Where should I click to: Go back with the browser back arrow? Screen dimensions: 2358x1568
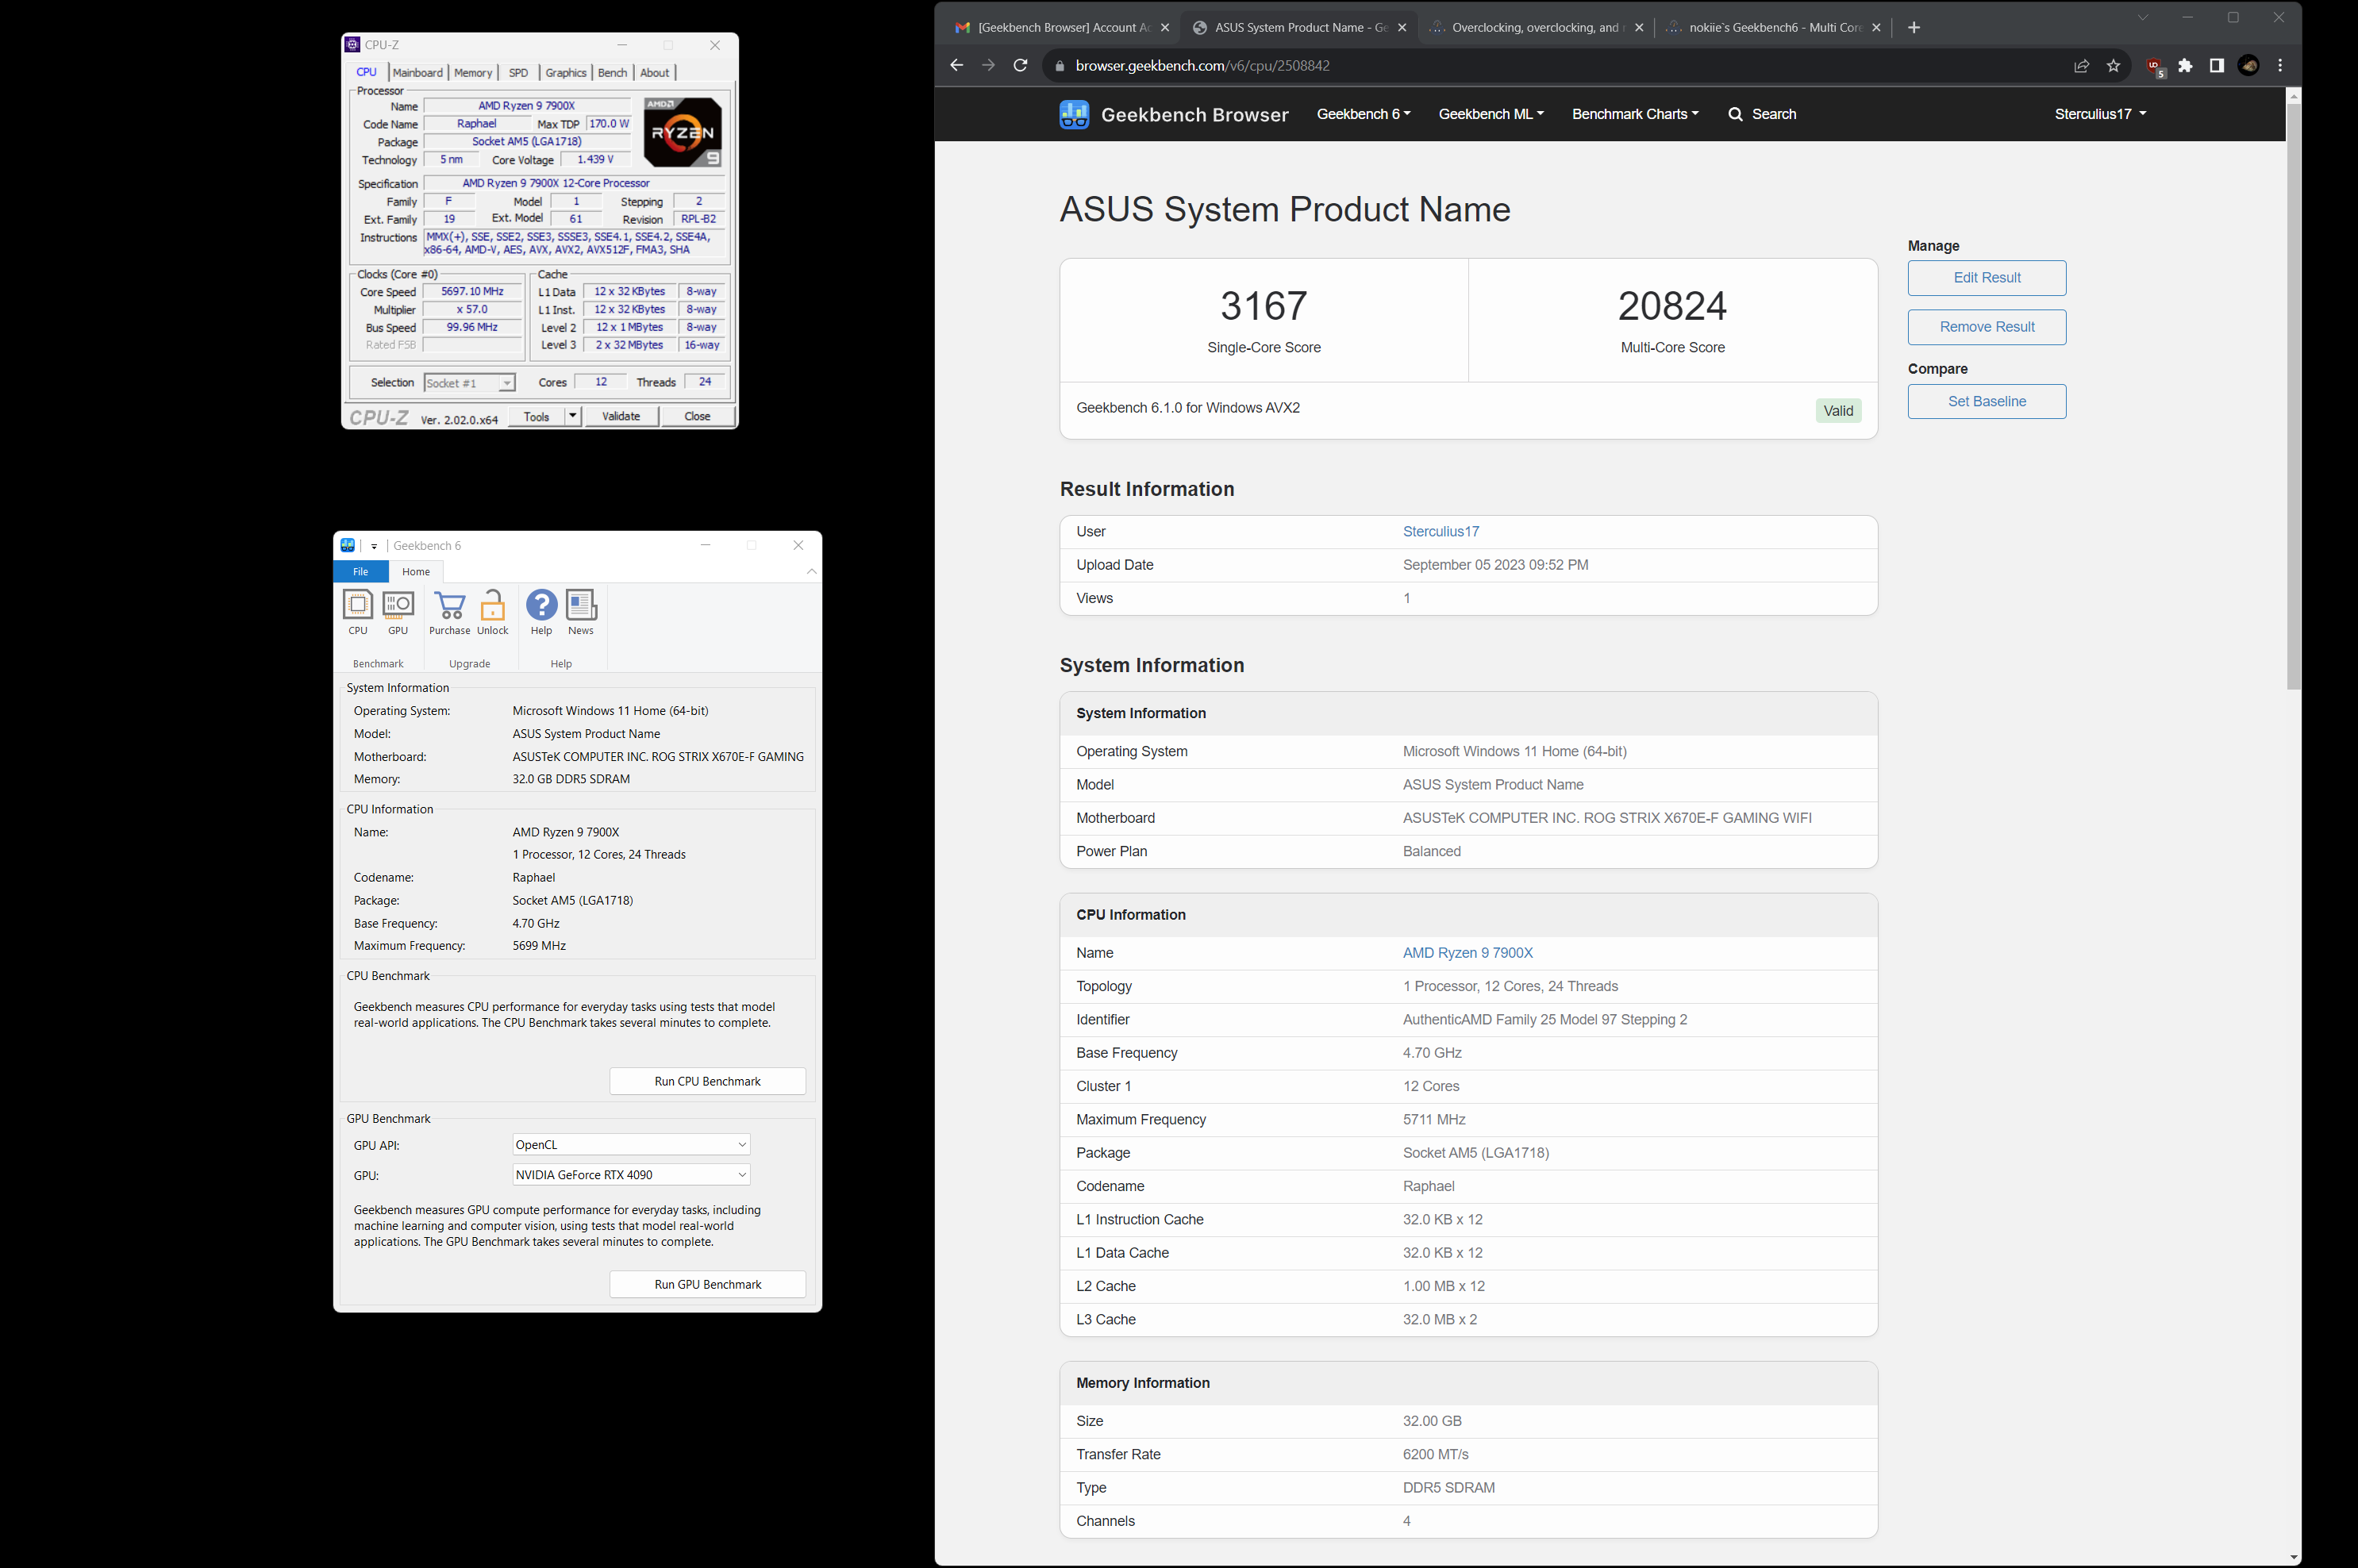957,65
